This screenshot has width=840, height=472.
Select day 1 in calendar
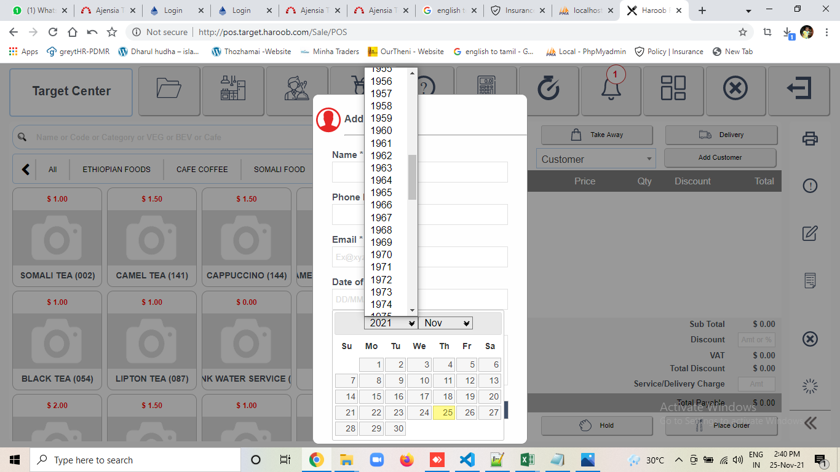pos(372,364)
